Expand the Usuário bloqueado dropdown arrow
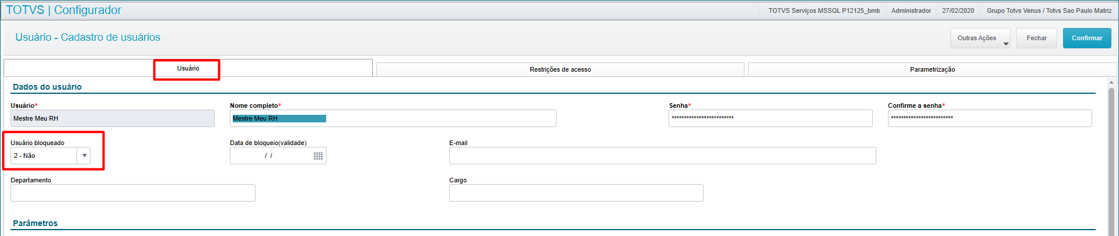The width and height of the screenshot is (1119, 236). point(84,156)
